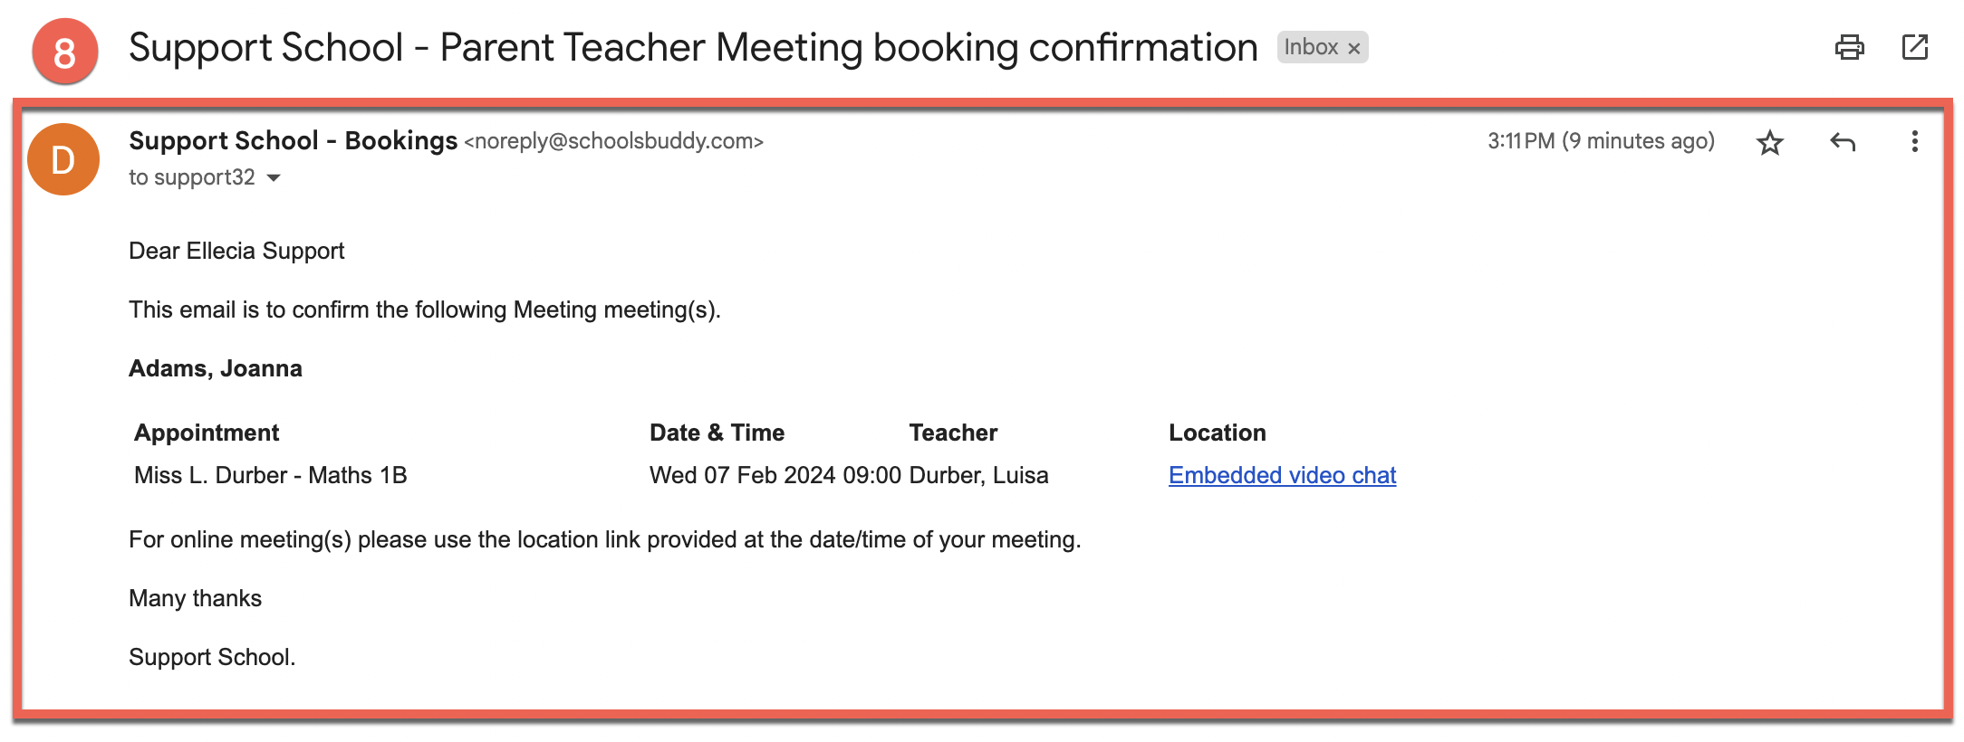Reply using the arrow icon
Image resolution: width=1964 pixels, height=742 pixels.
1843,142
